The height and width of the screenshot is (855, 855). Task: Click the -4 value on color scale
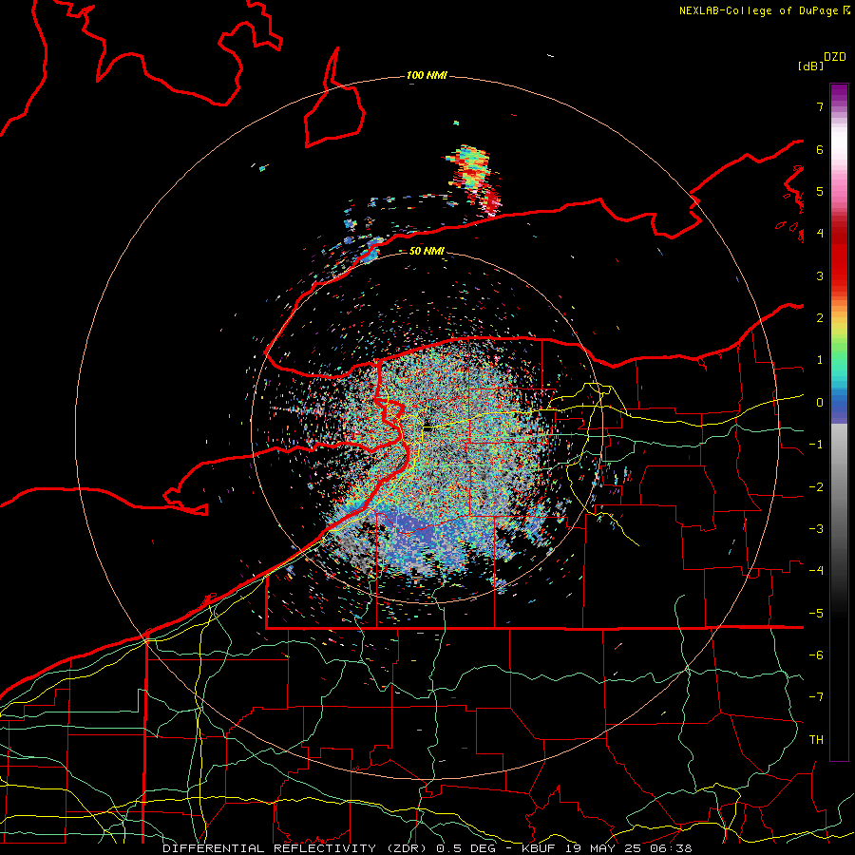tap(816, 571)
